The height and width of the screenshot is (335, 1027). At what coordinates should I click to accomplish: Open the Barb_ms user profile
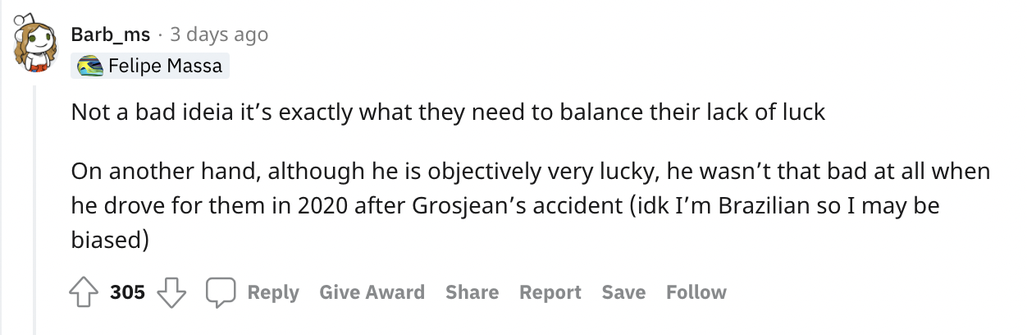[x=111, y=34]
